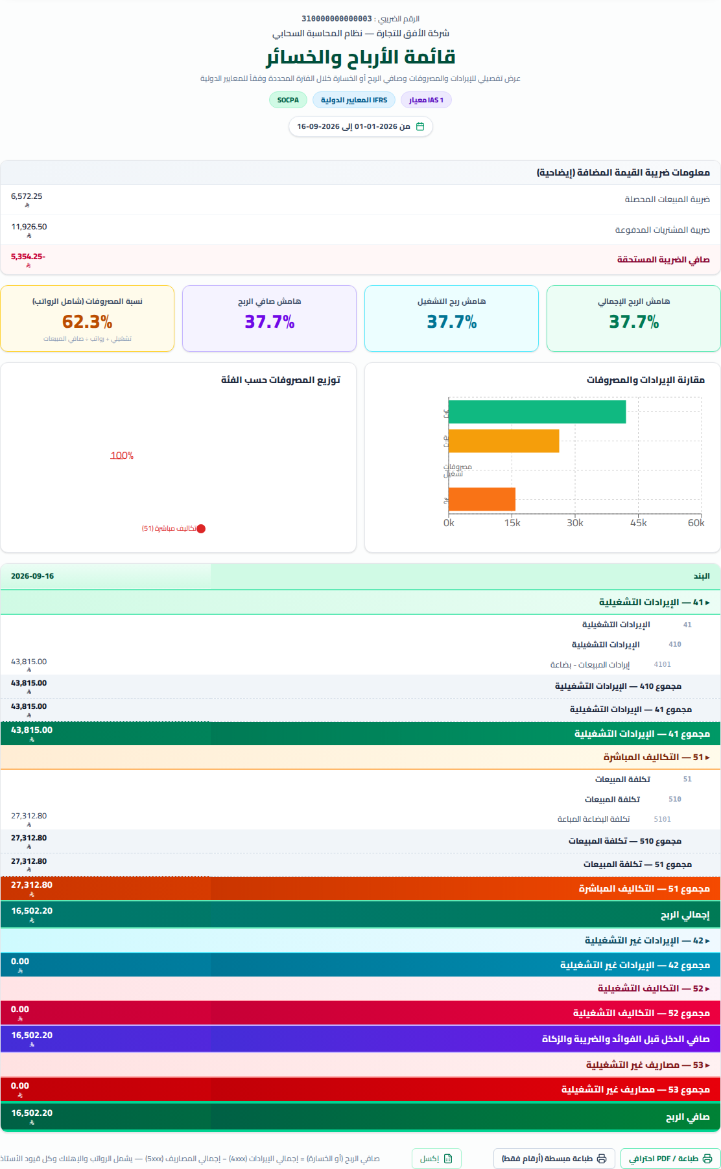The width and height of the screenshot is (721, 1169).
Task: Click the net profit (صافي الربح) row
Action: click(x=360, y=1117)
